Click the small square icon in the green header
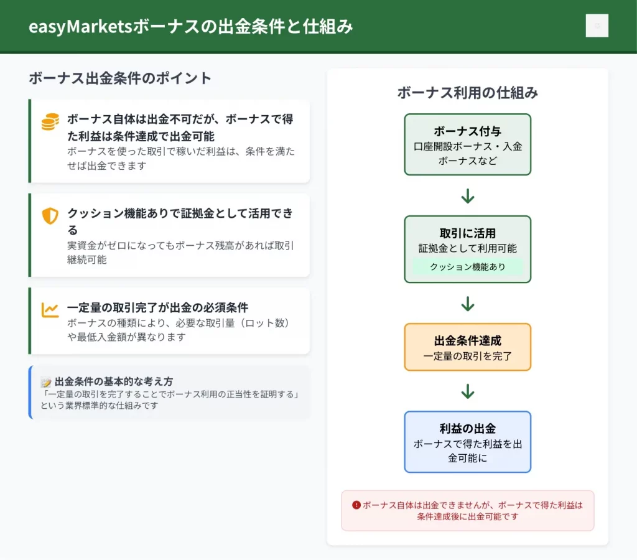 [597, 26]
